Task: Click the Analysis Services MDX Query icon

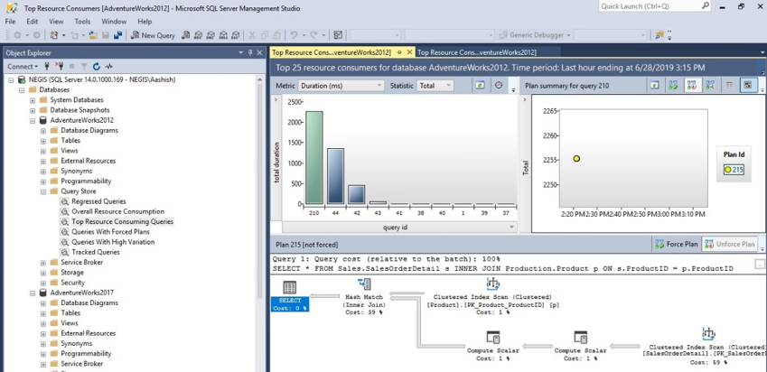Action: [x=198, y=35]
